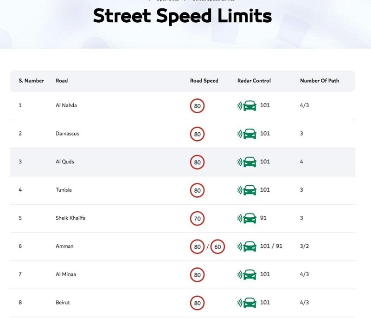
Task: Click the radar car icon for Al Nahda
Action: click(247, 105)
